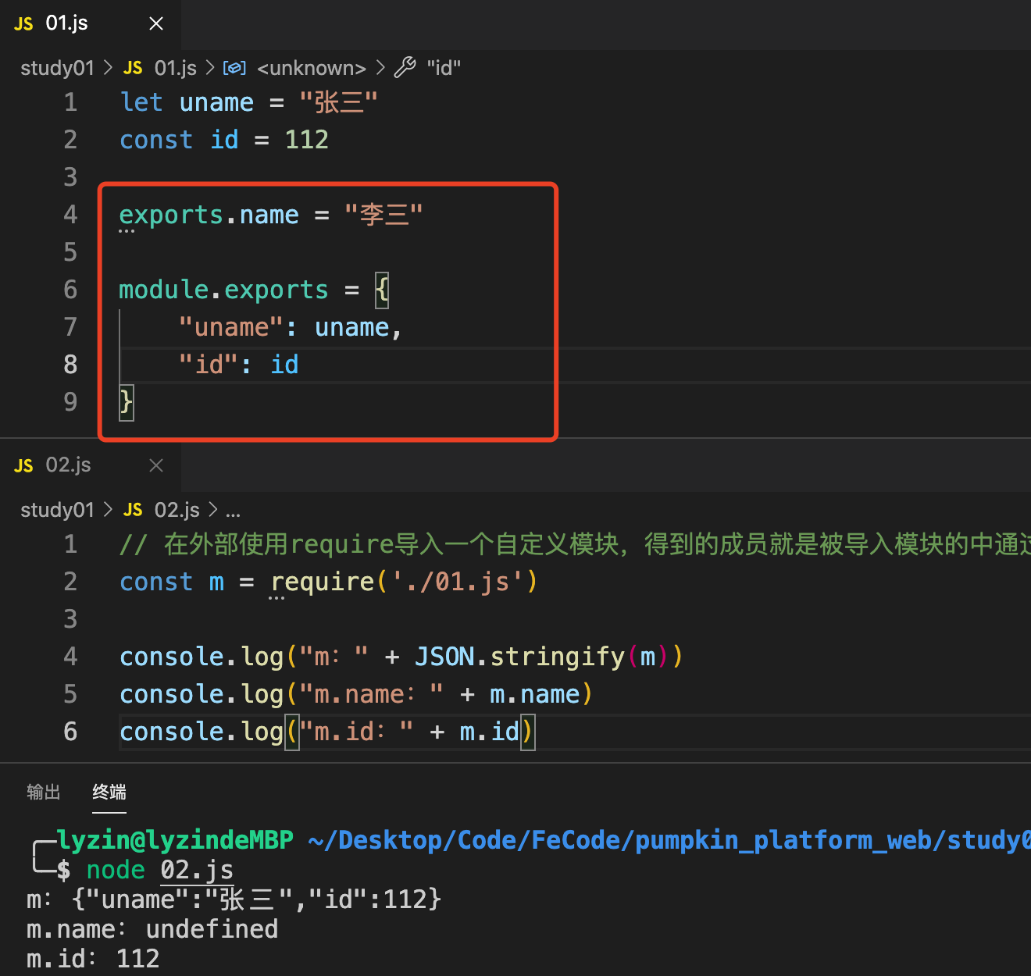Open study01 folder in 01.js breadcrumb
This screenshot has height=976, width=1031.
coord(57,68)
